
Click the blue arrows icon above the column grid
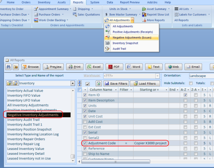tap(80, 83)
